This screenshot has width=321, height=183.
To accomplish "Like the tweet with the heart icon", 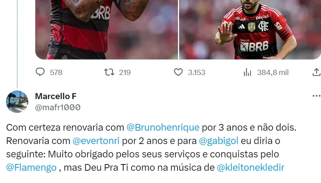I will pyautogui.click(x=178, y=72).
